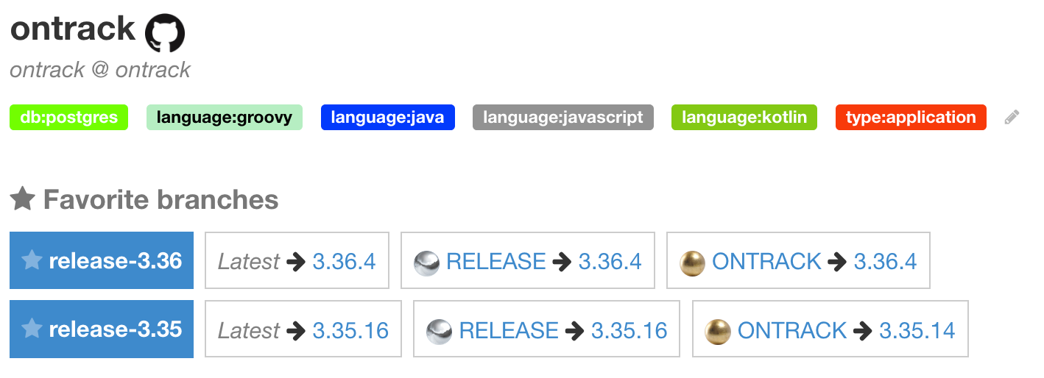Click the blue language:java label

[387, 118]
